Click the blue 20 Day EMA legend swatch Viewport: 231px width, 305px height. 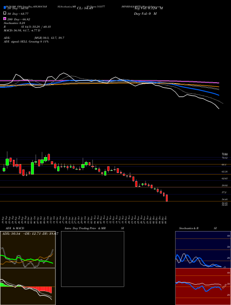pyautogui.click(x=5, y=8)
